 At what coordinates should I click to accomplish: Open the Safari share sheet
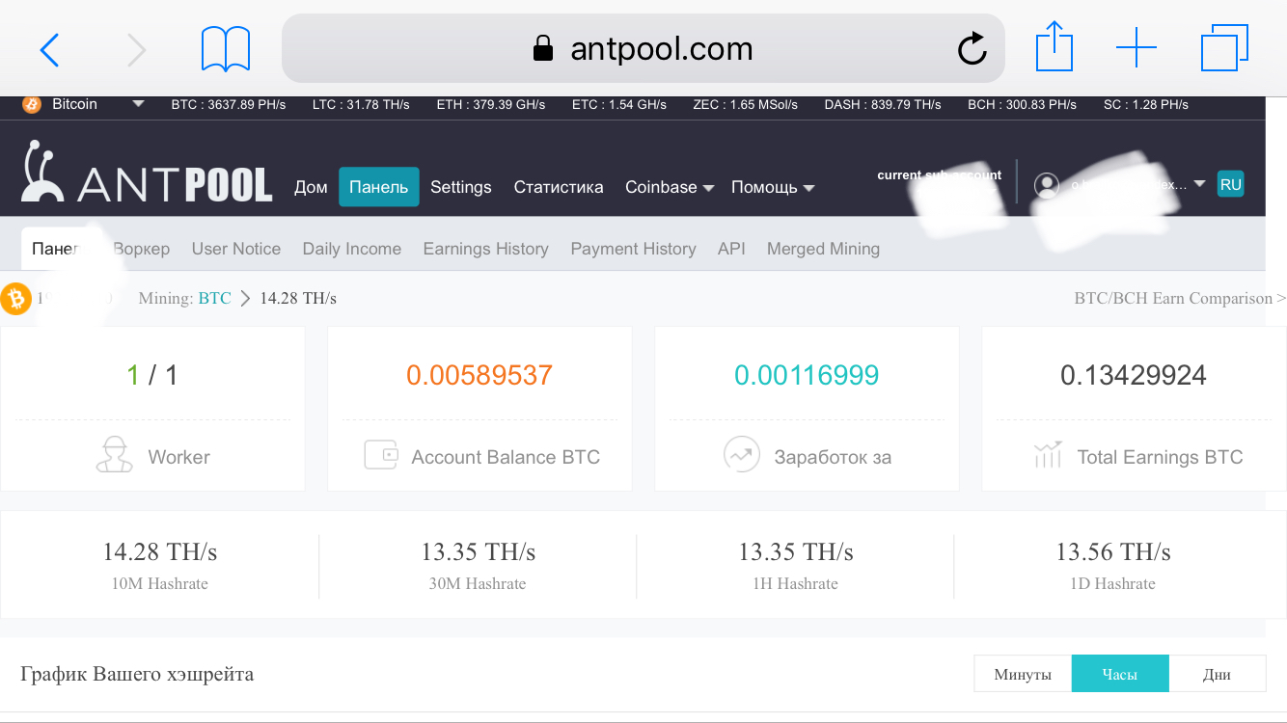(1054, 47)
